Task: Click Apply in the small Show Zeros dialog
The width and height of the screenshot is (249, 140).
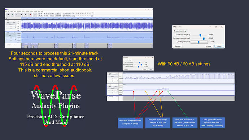Action: [x=151, y=69]
